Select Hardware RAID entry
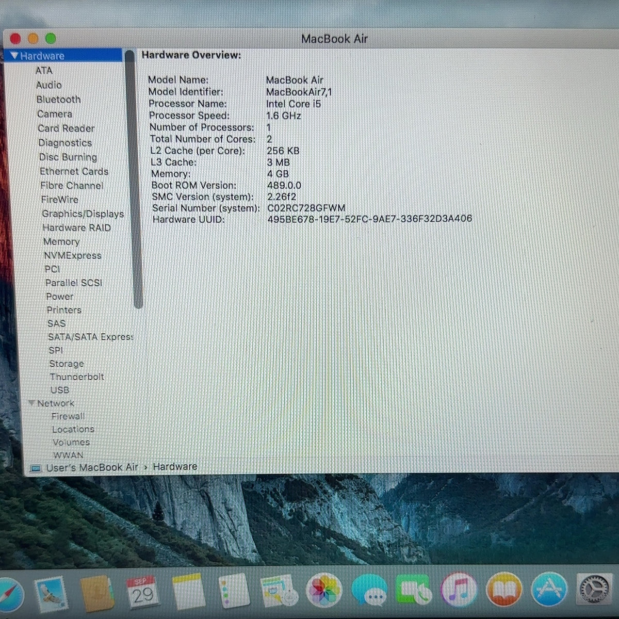619x619 pixels. pos(76,227)
